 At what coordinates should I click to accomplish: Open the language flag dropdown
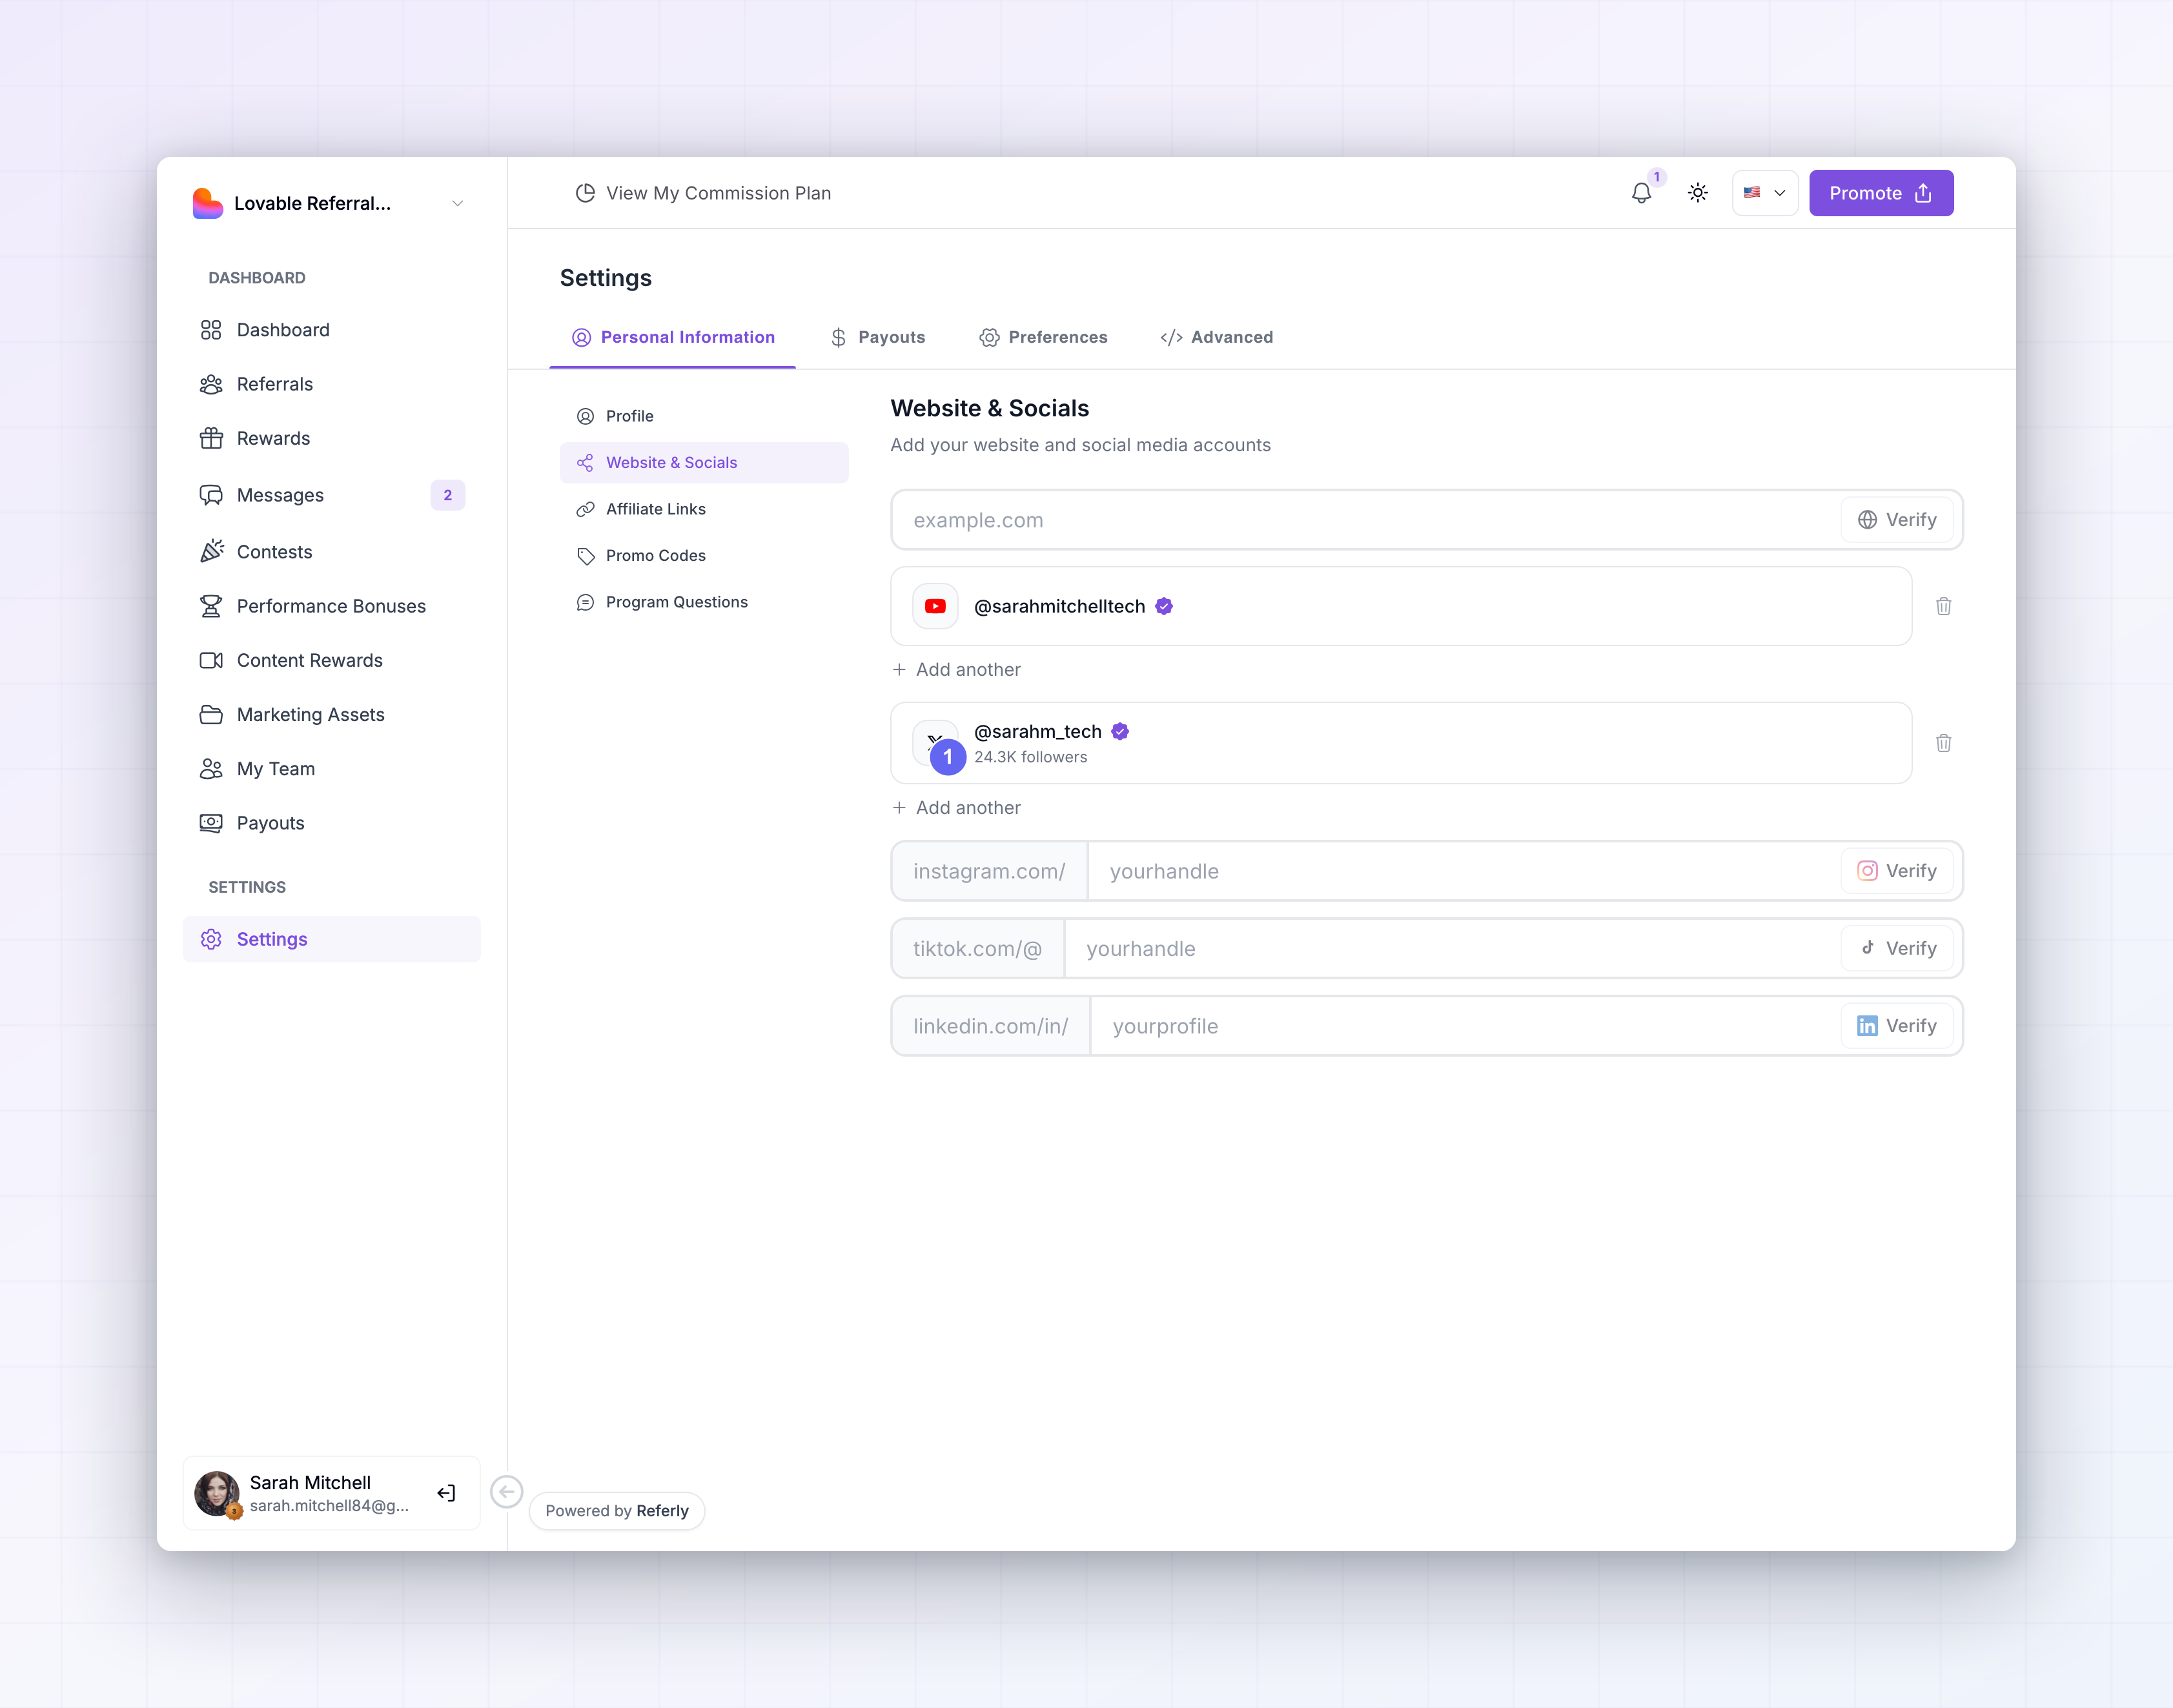click(1765, 193)
